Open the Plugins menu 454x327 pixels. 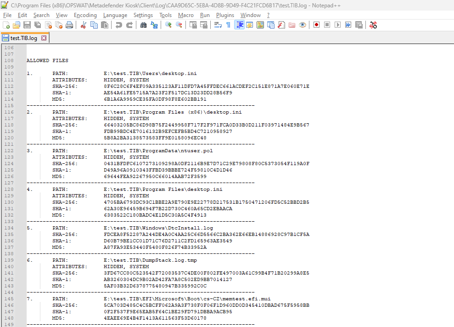click(225, 15)
